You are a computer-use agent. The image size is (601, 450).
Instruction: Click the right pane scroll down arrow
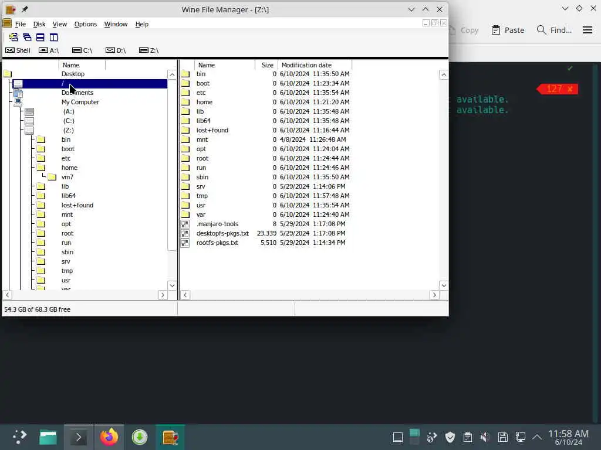pyautogui.click(x=444, y=285)
